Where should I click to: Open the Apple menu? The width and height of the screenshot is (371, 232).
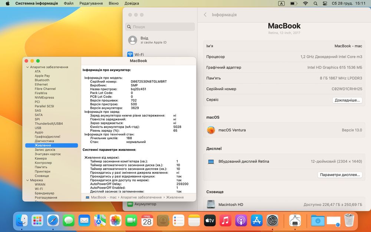[7, 3]
